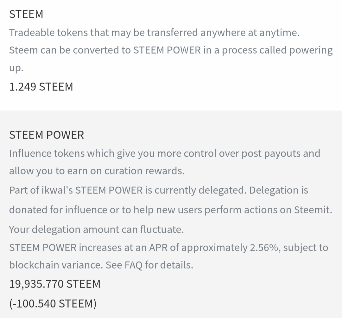This screenshot has height=318, width=342.
Task: Click the STEEM section heading
Action: 26,14
